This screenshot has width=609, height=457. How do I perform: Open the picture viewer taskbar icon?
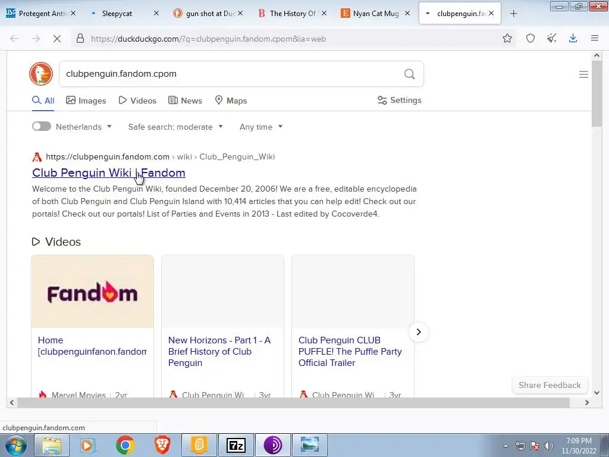point(309,445)
